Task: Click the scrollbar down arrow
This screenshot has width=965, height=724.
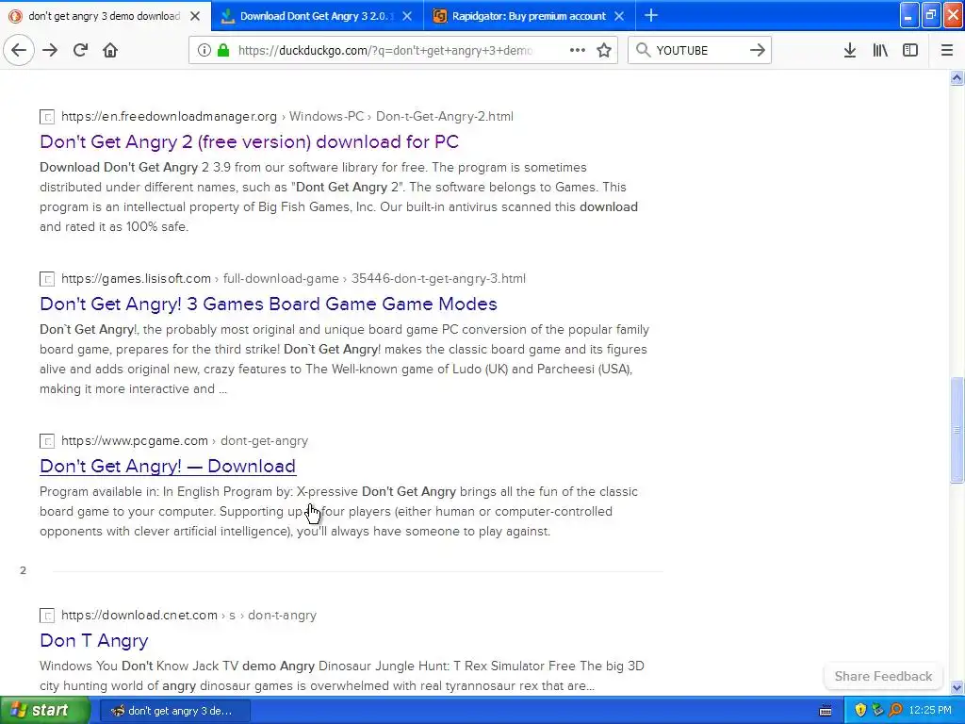Action: [957, 687]
